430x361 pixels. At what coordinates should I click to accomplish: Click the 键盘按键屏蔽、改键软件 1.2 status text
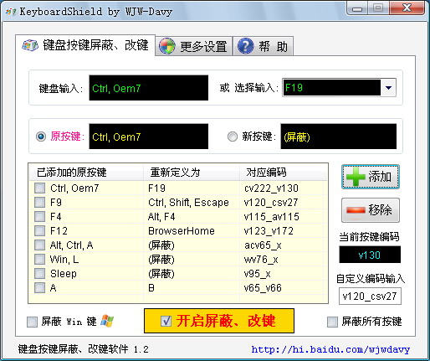pyautogui.click(x=83, y=349)
